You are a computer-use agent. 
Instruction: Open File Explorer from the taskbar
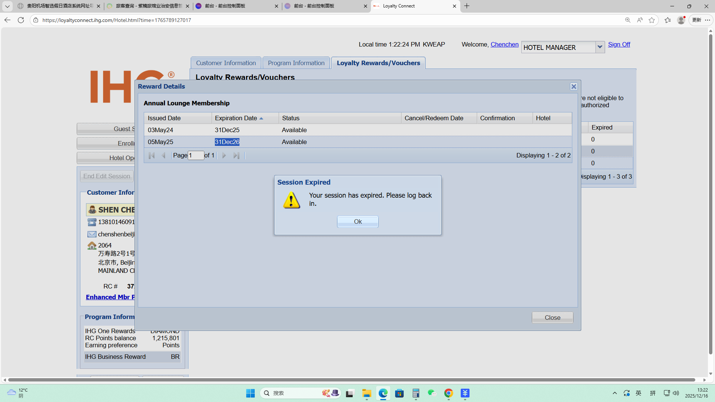(x=366, y=393)
